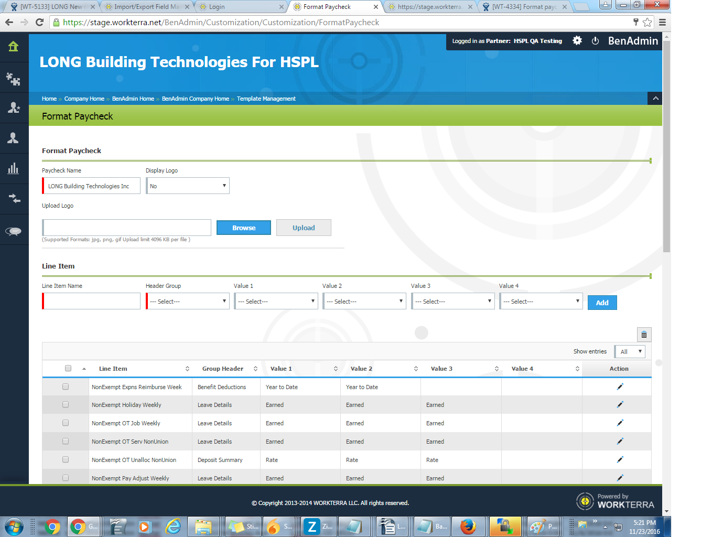The width and height of the screenshot is (712, 537).
Task: Open the Value 1 select dropdown
Action: 276,301
